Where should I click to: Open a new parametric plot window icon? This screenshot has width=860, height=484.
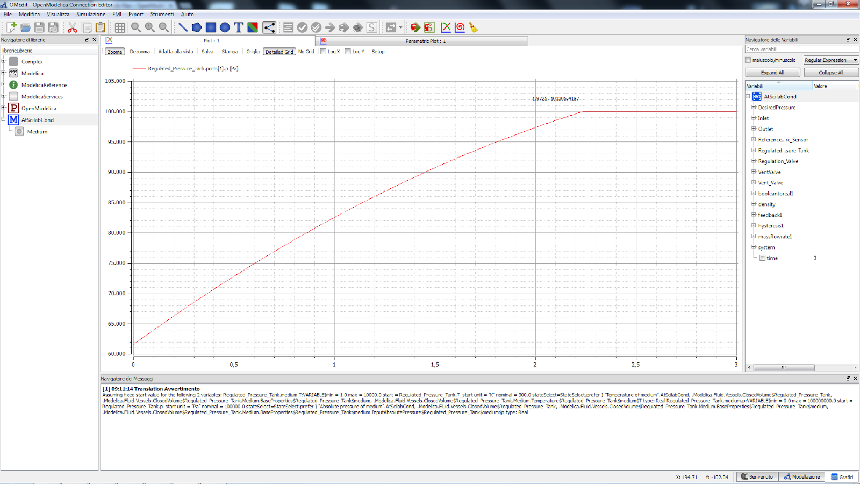tap(460, 27)
